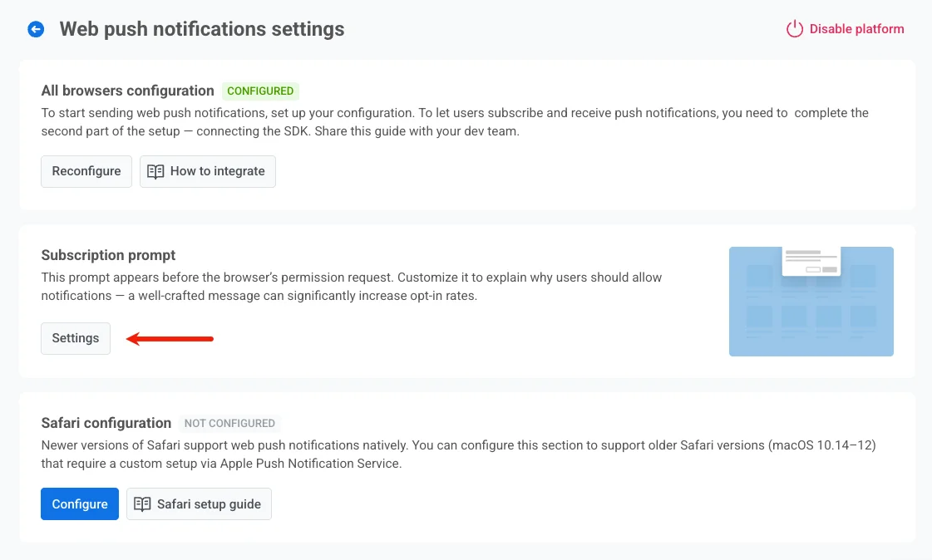Viewport: 932px width, 560px height.
Task: Click the white popup in the prompt preview
Action: 811,261
